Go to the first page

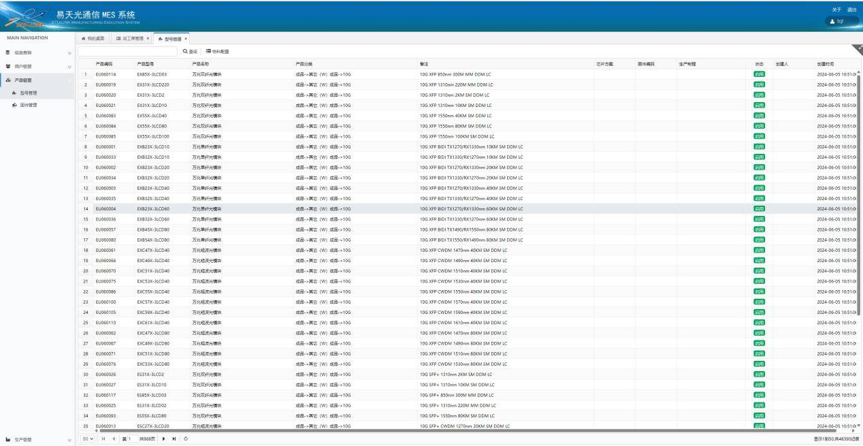click(102, 439)
